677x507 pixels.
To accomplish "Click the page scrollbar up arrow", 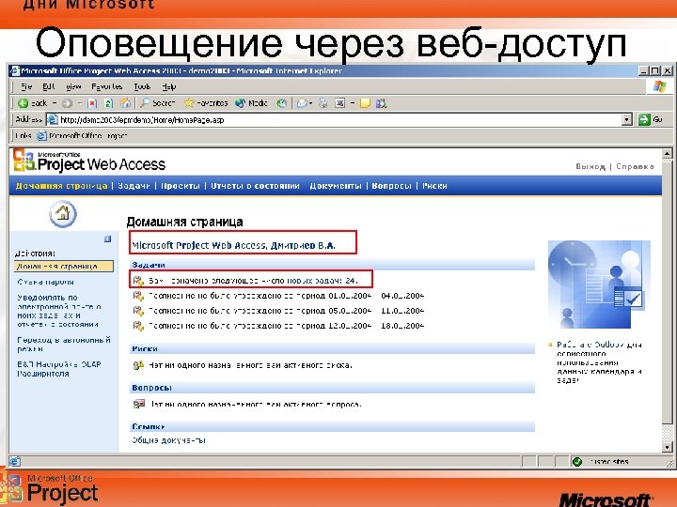I will (667, 153).
